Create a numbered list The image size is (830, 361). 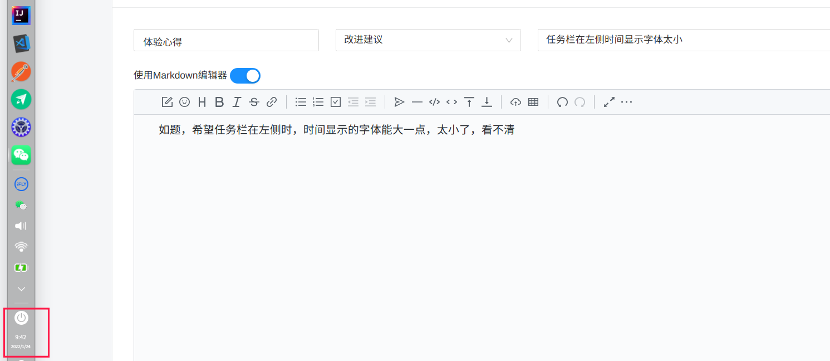pyautogui.click(x=318, y=102)
